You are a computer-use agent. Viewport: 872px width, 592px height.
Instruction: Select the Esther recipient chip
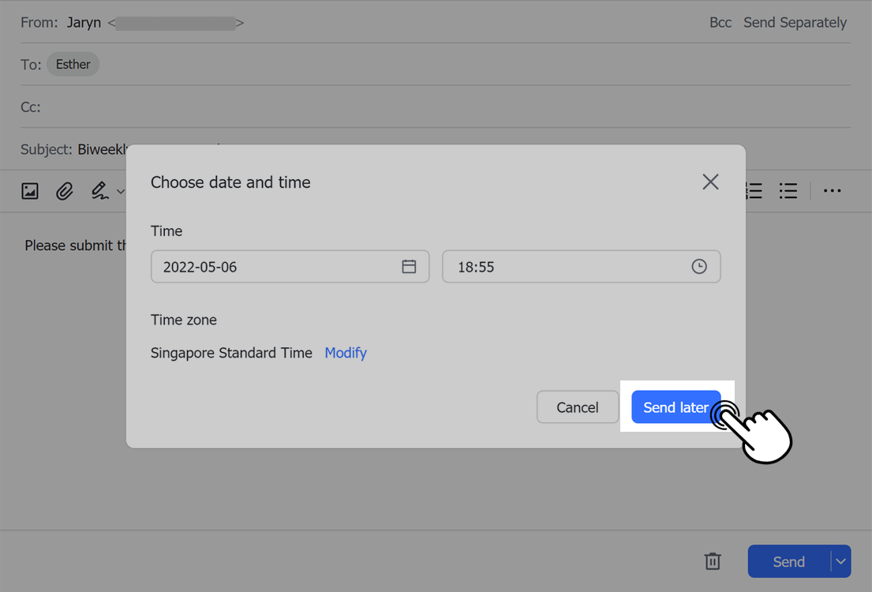(x=73, y=65)
